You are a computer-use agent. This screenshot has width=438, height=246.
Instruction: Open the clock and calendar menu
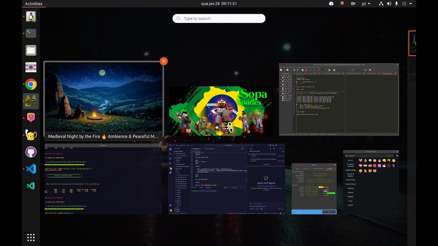coord(219,4)
